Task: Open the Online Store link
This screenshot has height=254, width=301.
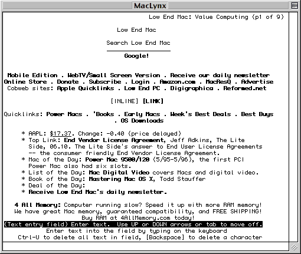Action: (x=25, y=82)
